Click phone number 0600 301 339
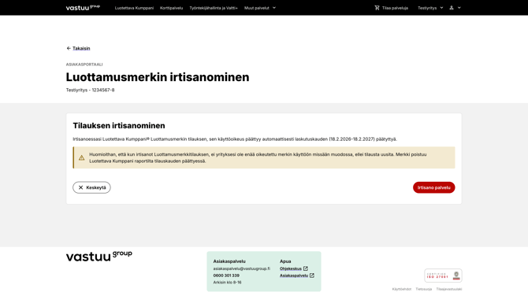 coord(226,276)
